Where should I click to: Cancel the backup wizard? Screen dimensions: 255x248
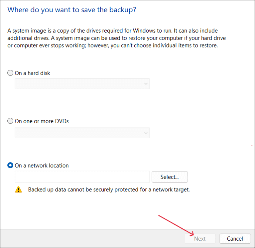click(x=235, y=239)
